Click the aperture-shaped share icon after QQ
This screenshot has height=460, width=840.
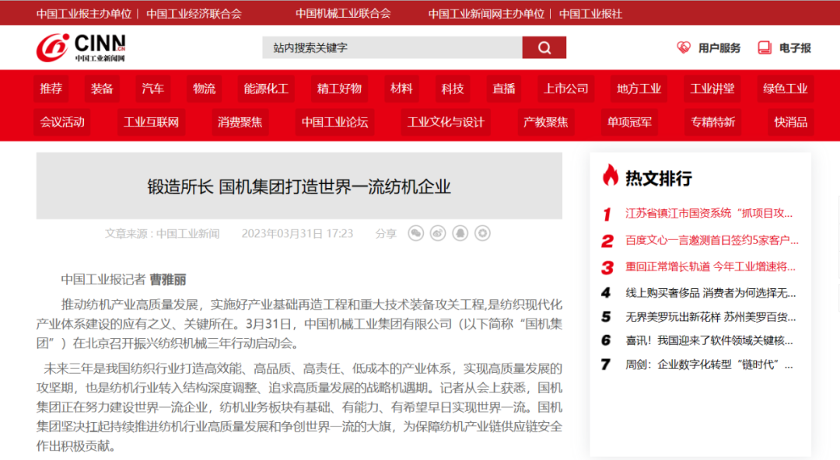coord(483,233)
